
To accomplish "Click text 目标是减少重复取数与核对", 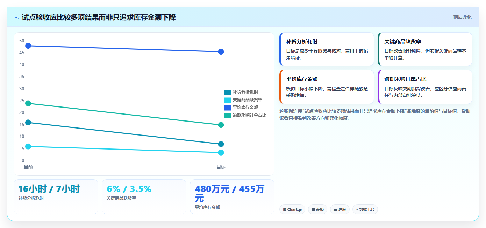I will click(x=313, y=51).
